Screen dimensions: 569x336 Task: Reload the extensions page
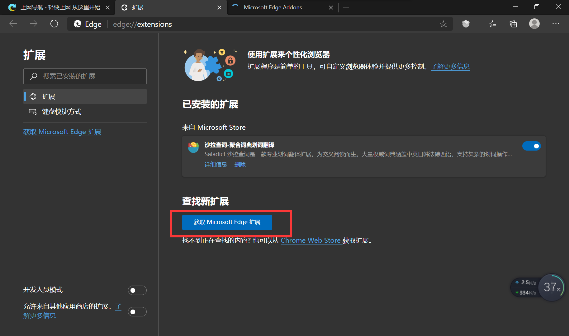click(54, 24)
